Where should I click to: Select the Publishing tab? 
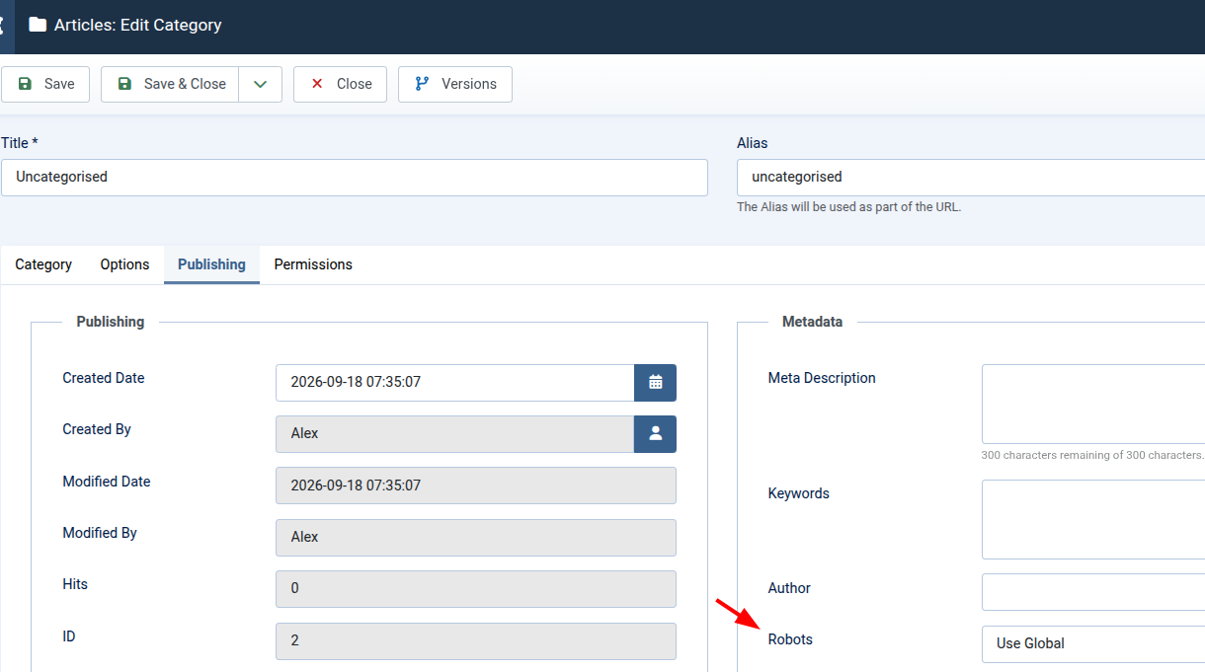click(211, 264)
